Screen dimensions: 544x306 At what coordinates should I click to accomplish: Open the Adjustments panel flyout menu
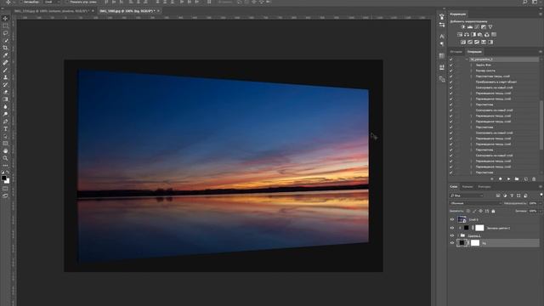541,14
